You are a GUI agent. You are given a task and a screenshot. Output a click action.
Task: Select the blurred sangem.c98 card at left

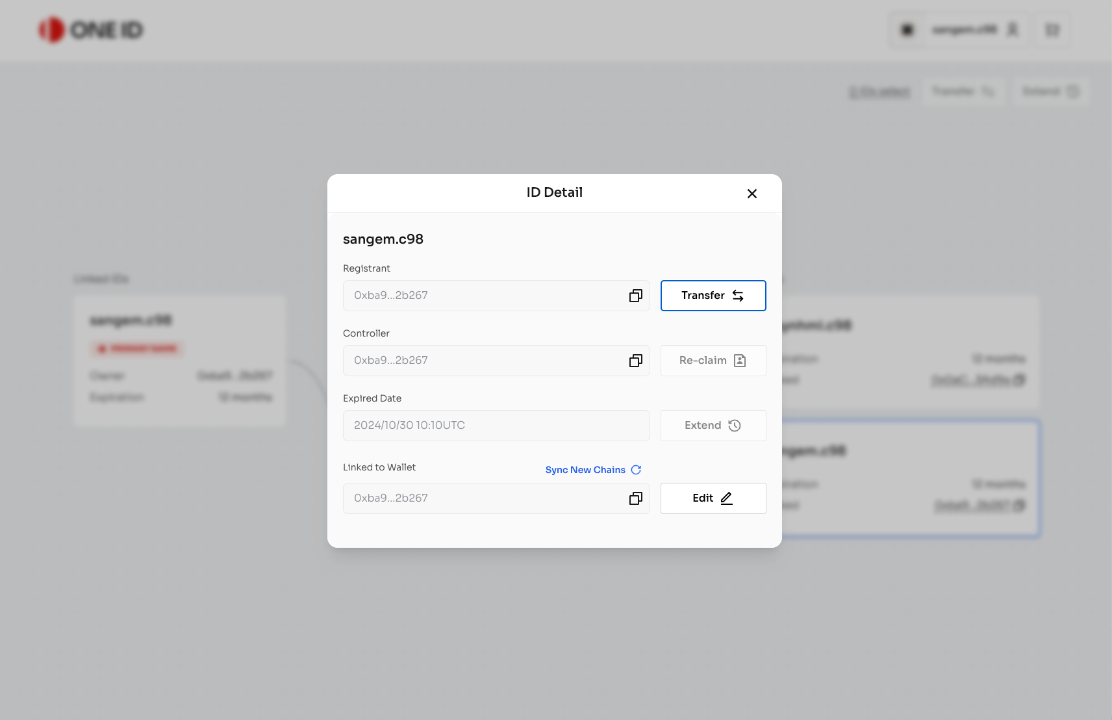[180, 361]
